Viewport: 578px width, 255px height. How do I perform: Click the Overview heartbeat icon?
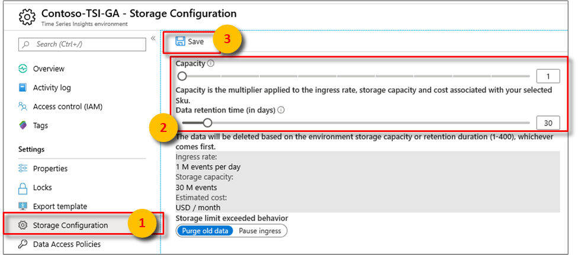pyautogui.click(x=23, y=69)
